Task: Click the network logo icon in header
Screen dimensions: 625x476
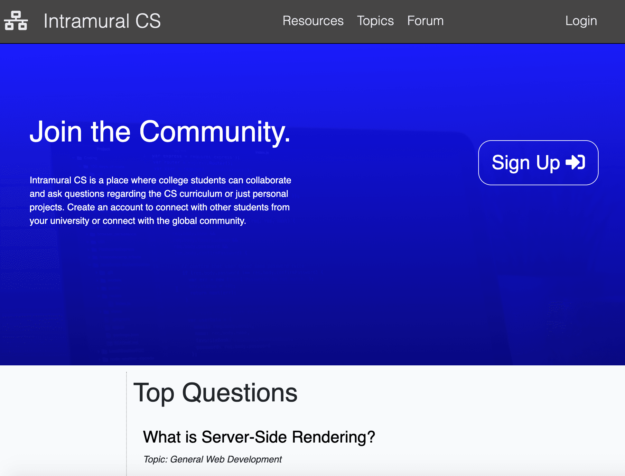Action: click(x=16, y=21)
